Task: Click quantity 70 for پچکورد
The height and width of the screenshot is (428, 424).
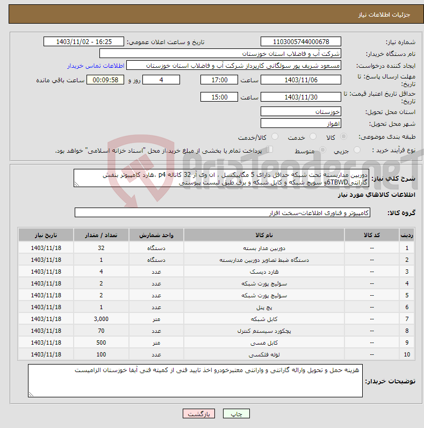Action: click(x=101, y=331)
